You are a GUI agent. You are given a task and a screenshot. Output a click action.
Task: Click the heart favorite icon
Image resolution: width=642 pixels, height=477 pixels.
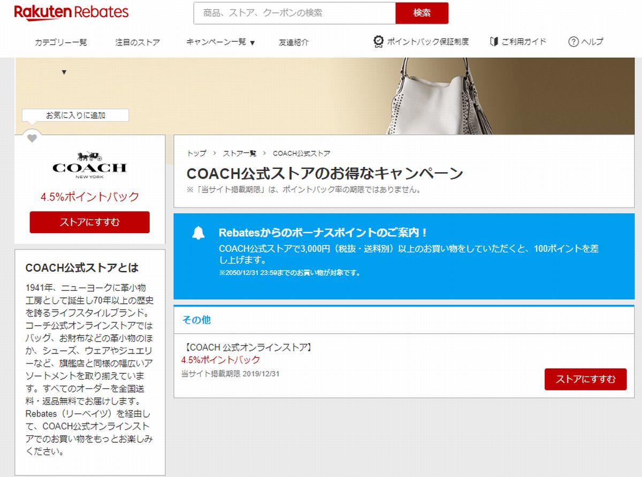pos(32,139)
